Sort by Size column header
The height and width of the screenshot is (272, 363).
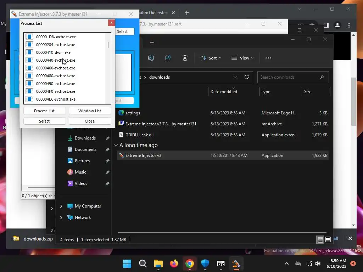pyautogui.click(x=316, y=92)
